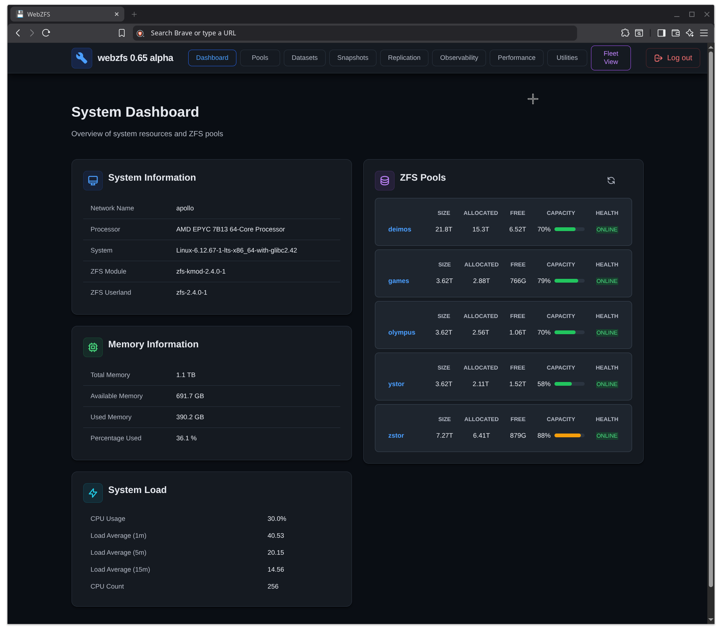Image resolution: width=722 pixels, height=639 pixels.
Task: Bookmark this page using the bookmark icon
Action: (x=121, y=33)
